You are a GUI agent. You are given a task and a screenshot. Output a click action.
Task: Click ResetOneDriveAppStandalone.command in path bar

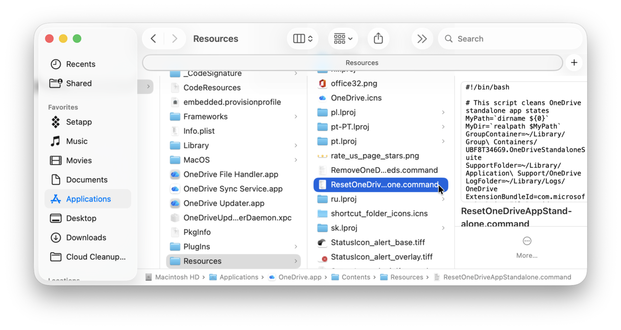pyautogui.click(x=503, y=277)
